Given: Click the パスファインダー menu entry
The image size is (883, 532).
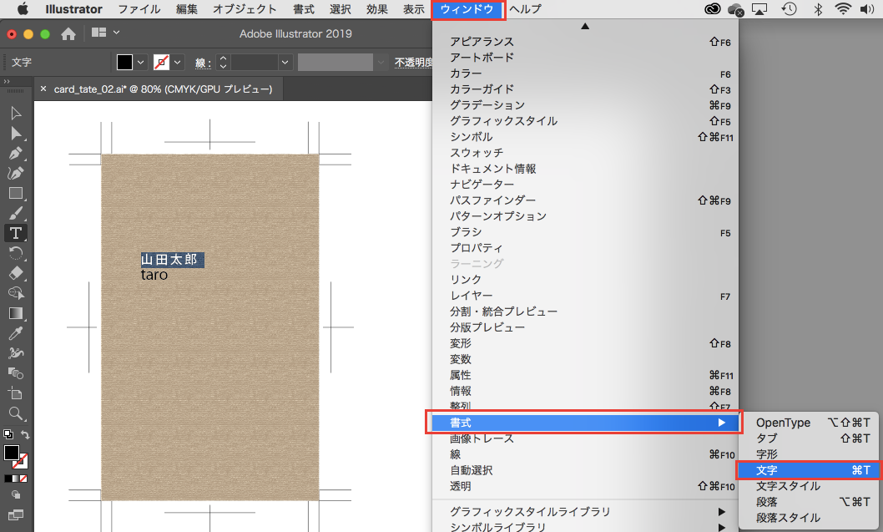Looking at the screenshot, I should pyautogui.click(x=492, y=200).
